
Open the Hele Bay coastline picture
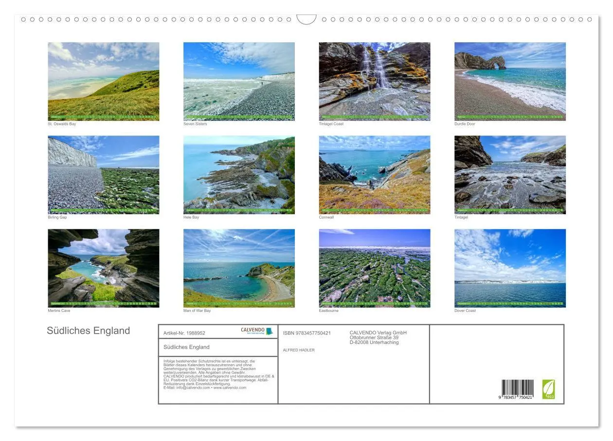coord(239,175)
